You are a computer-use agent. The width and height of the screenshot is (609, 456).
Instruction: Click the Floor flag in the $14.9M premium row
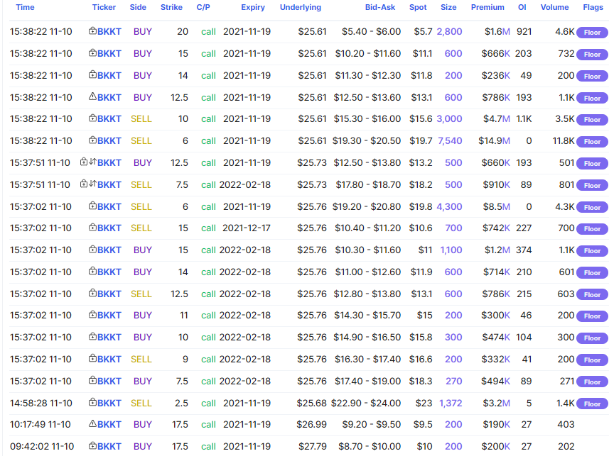click(x=592, y=142)
